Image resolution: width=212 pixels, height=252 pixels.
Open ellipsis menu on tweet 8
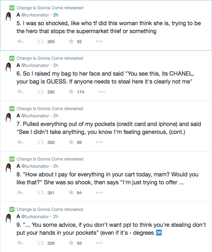99,193
